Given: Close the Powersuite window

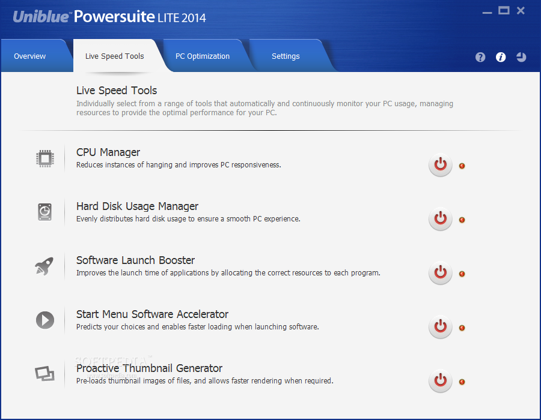Looking at the screenshot, I should (521, 11).
